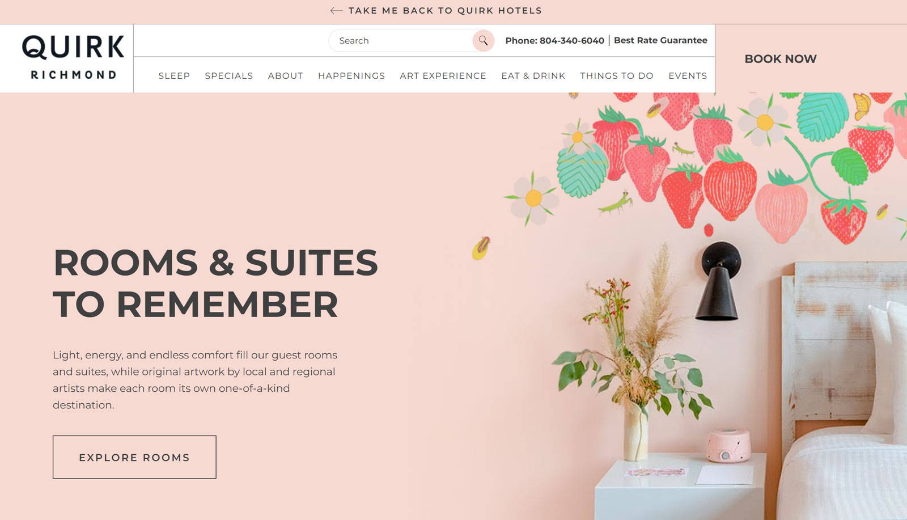Open the Happenings nav item
Screen dimensions: 907x520
[351, 75]
